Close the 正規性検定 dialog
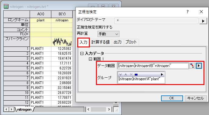This screenshot has height=115, width=209. pos(201,12)
